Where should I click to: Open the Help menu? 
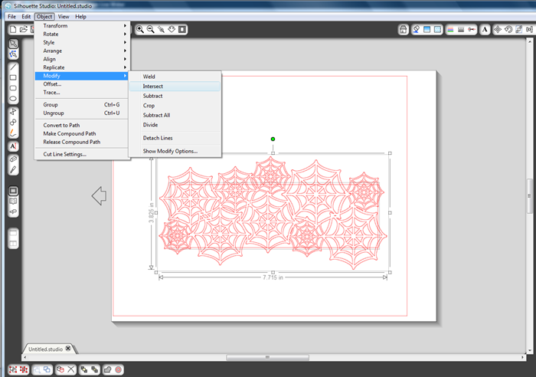point(80,16)
